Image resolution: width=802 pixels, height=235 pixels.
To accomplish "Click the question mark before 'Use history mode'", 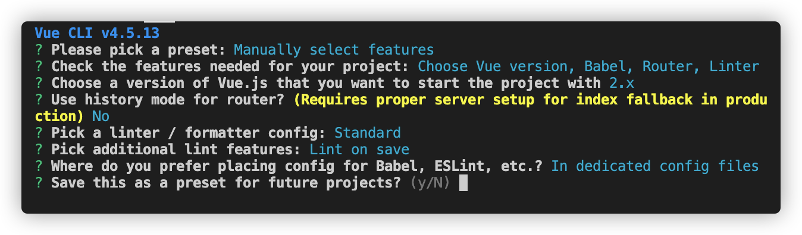I will pyautogui.click(x=39, y=99).
